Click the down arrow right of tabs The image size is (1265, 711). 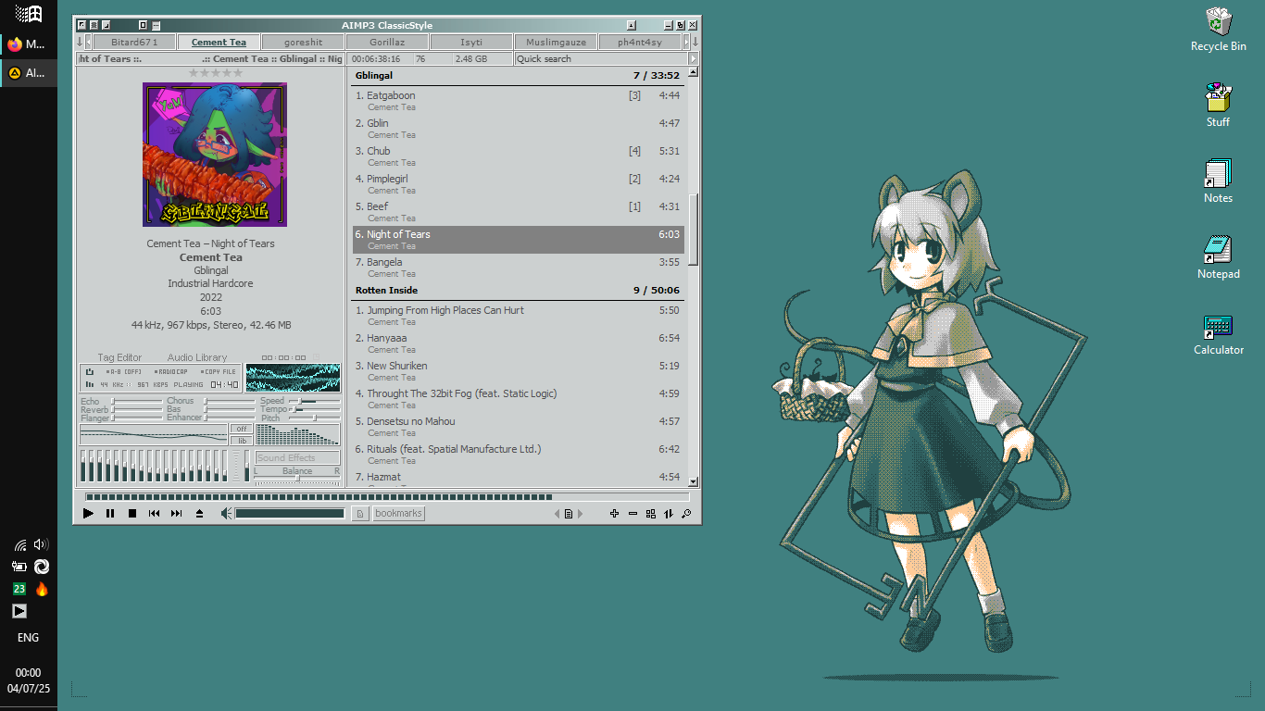click(x=695, y=42)
